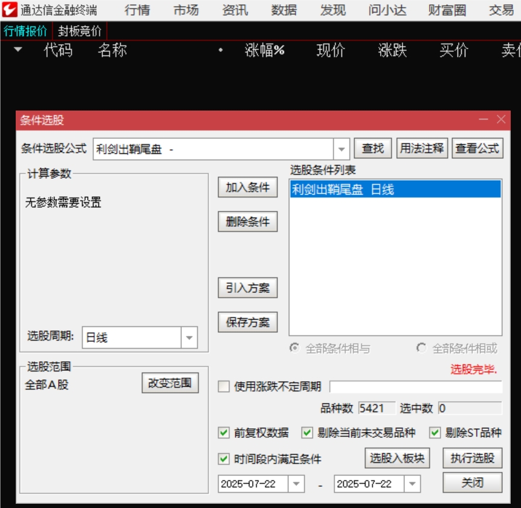Click the 选中数 0 field
This screenshot has height=508, width=521.
[470, 408]
